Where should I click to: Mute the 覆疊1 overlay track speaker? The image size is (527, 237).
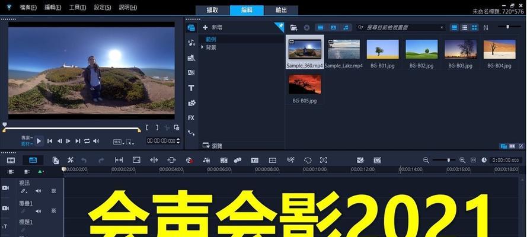(x=39, y=211)
